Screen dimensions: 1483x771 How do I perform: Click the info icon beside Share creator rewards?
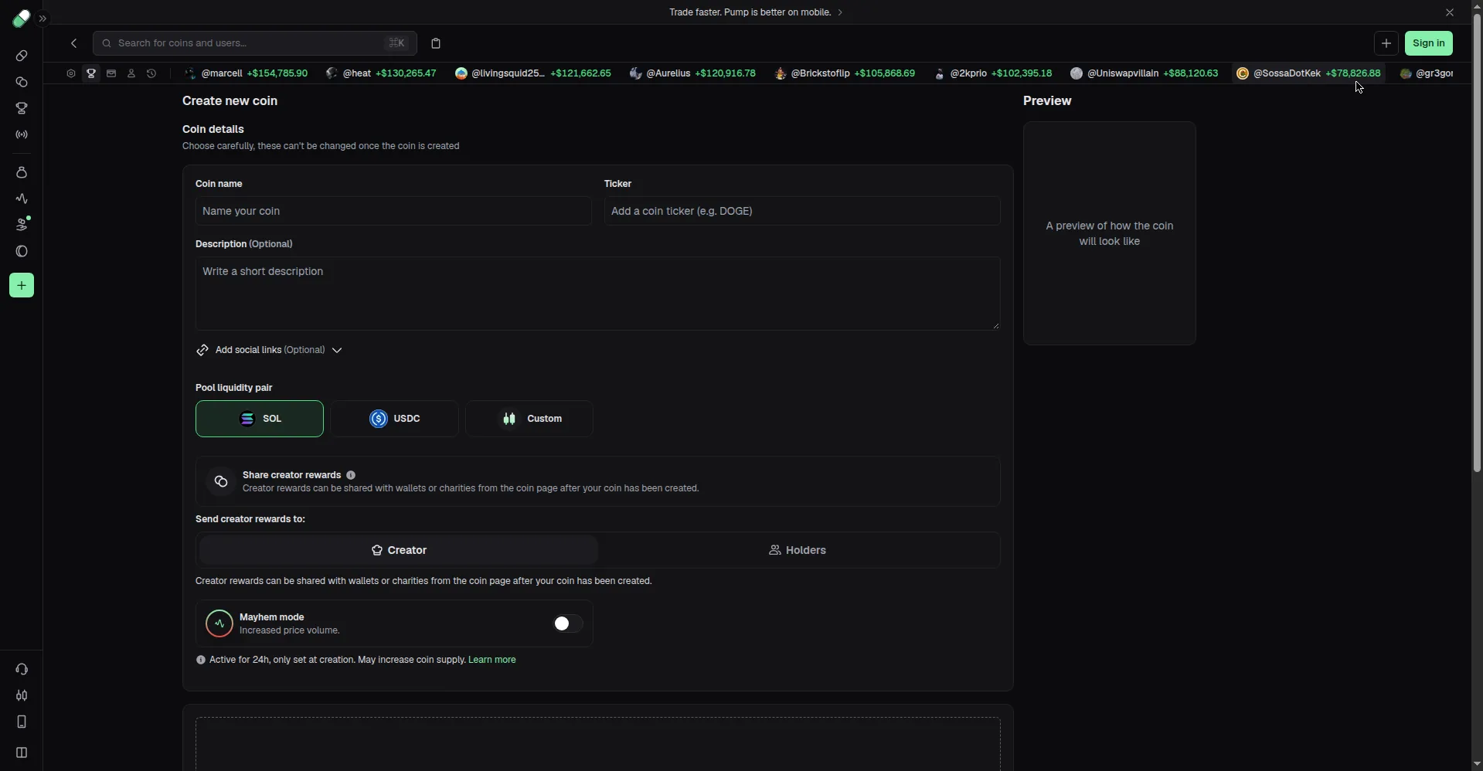tap(351, 475)
